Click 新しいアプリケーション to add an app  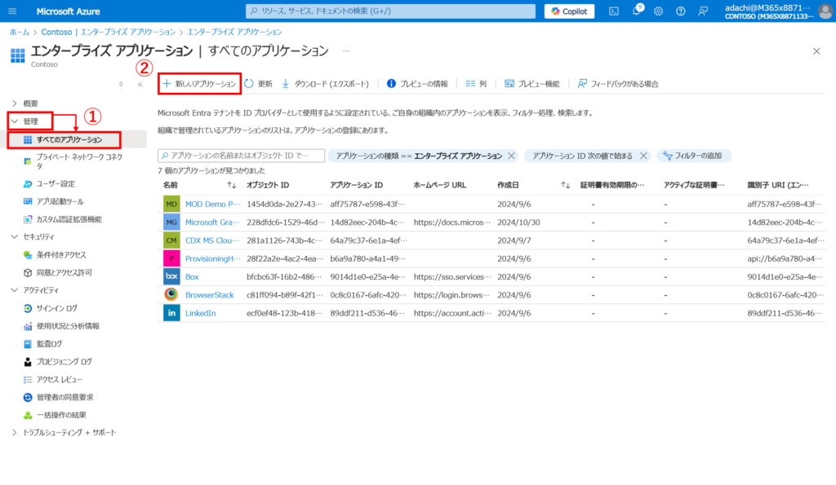[x=199, y=84]
